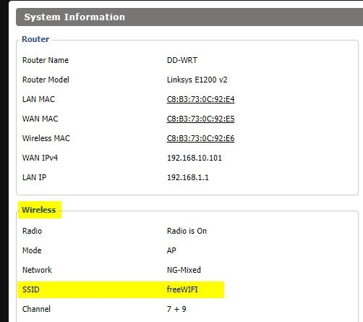Click the Mode label
The height and width of the screenshot is (322, 363).
tap(32, 250)
